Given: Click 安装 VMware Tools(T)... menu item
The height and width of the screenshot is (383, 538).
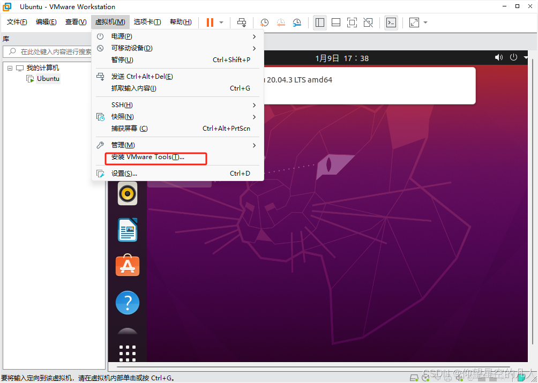Looking at the screenshot, I should point(177,157).
